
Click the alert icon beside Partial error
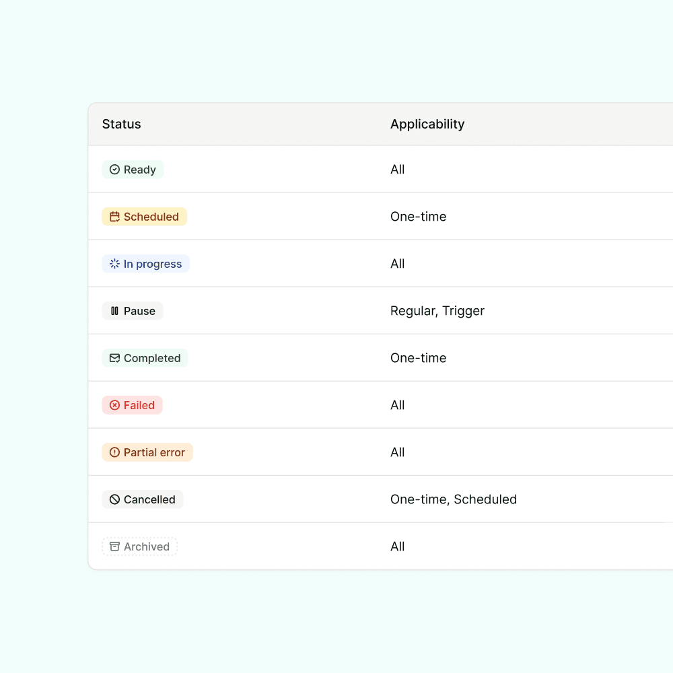[114, 452]
